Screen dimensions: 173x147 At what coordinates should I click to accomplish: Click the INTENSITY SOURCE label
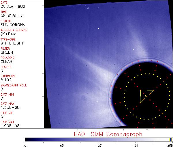[14, 30]
